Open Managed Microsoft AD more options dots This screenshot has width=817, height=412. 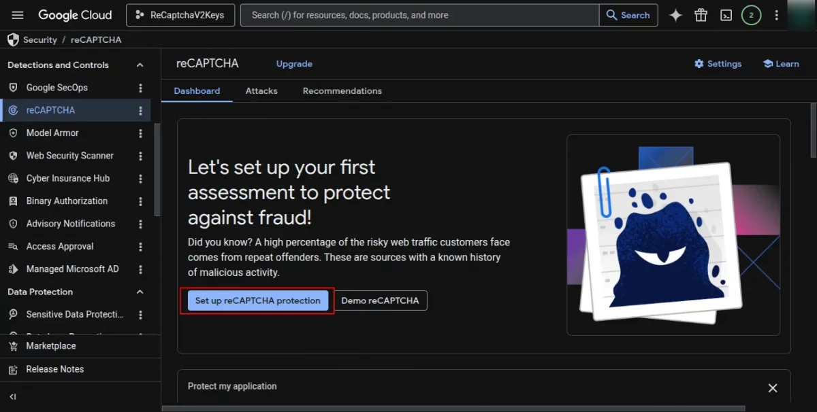(141, 269)
